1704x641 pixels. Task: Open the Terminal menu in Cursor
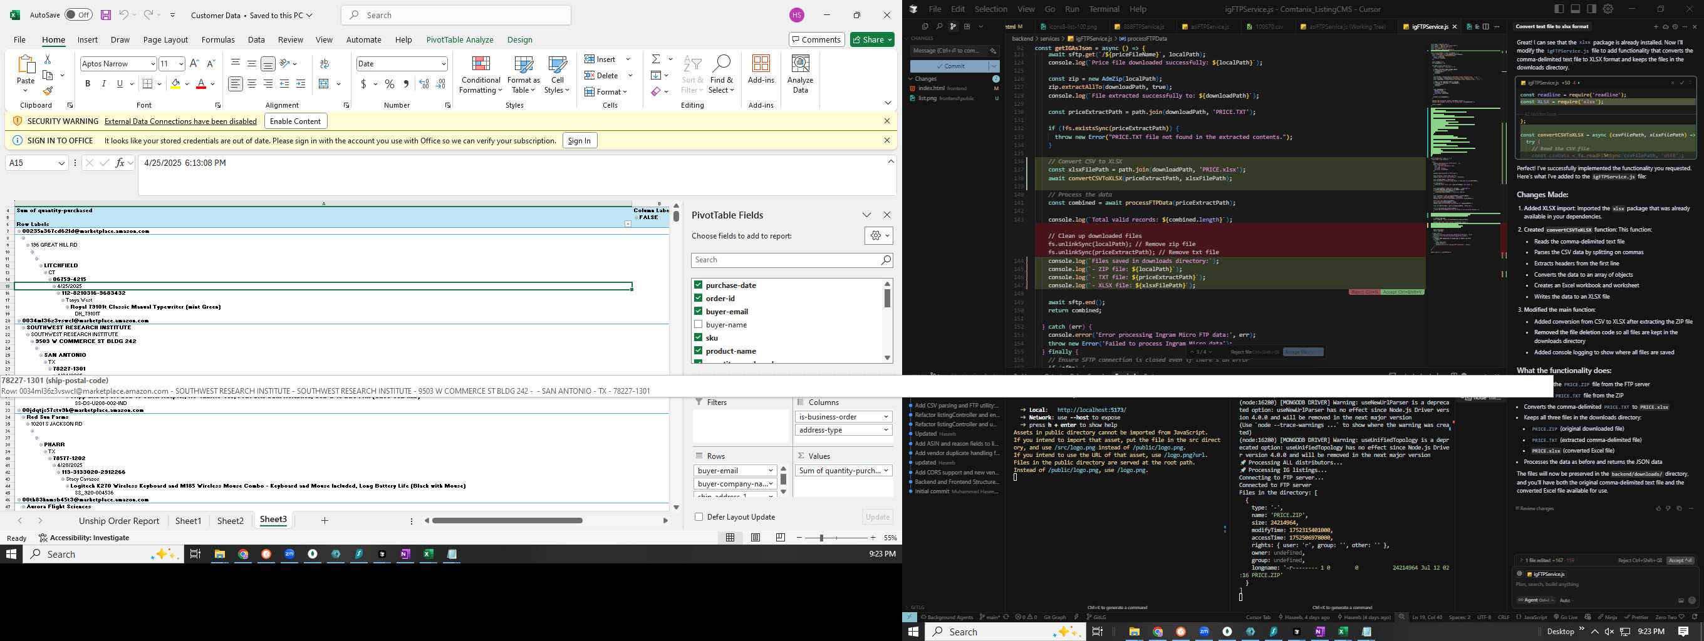tap(1104, 9)
